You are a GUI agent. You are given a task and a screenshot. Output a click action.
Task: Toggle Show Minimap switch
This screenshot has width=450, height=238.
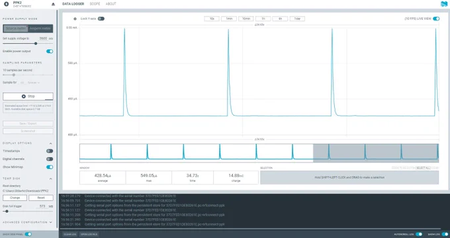[50, 167]
